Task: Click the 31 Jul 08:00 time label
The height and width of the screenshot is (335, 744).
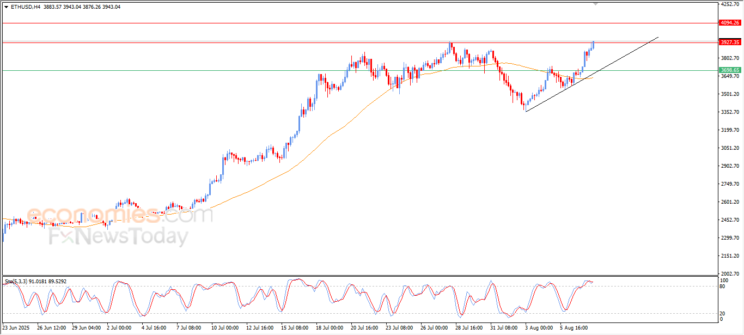Action: pos(504,328)
